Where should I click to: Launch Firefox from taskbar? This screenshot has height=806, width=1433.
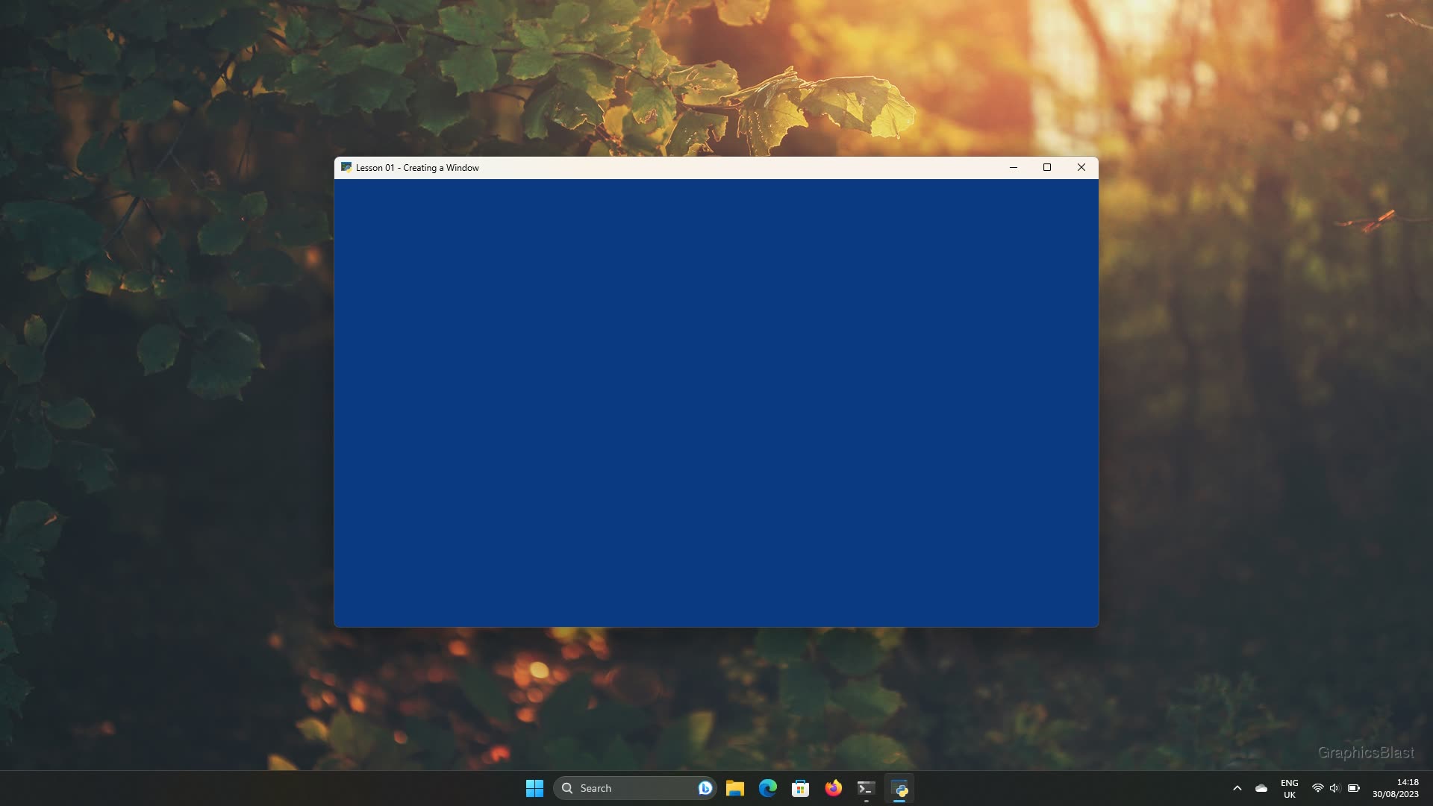click(x=834, y=788)
